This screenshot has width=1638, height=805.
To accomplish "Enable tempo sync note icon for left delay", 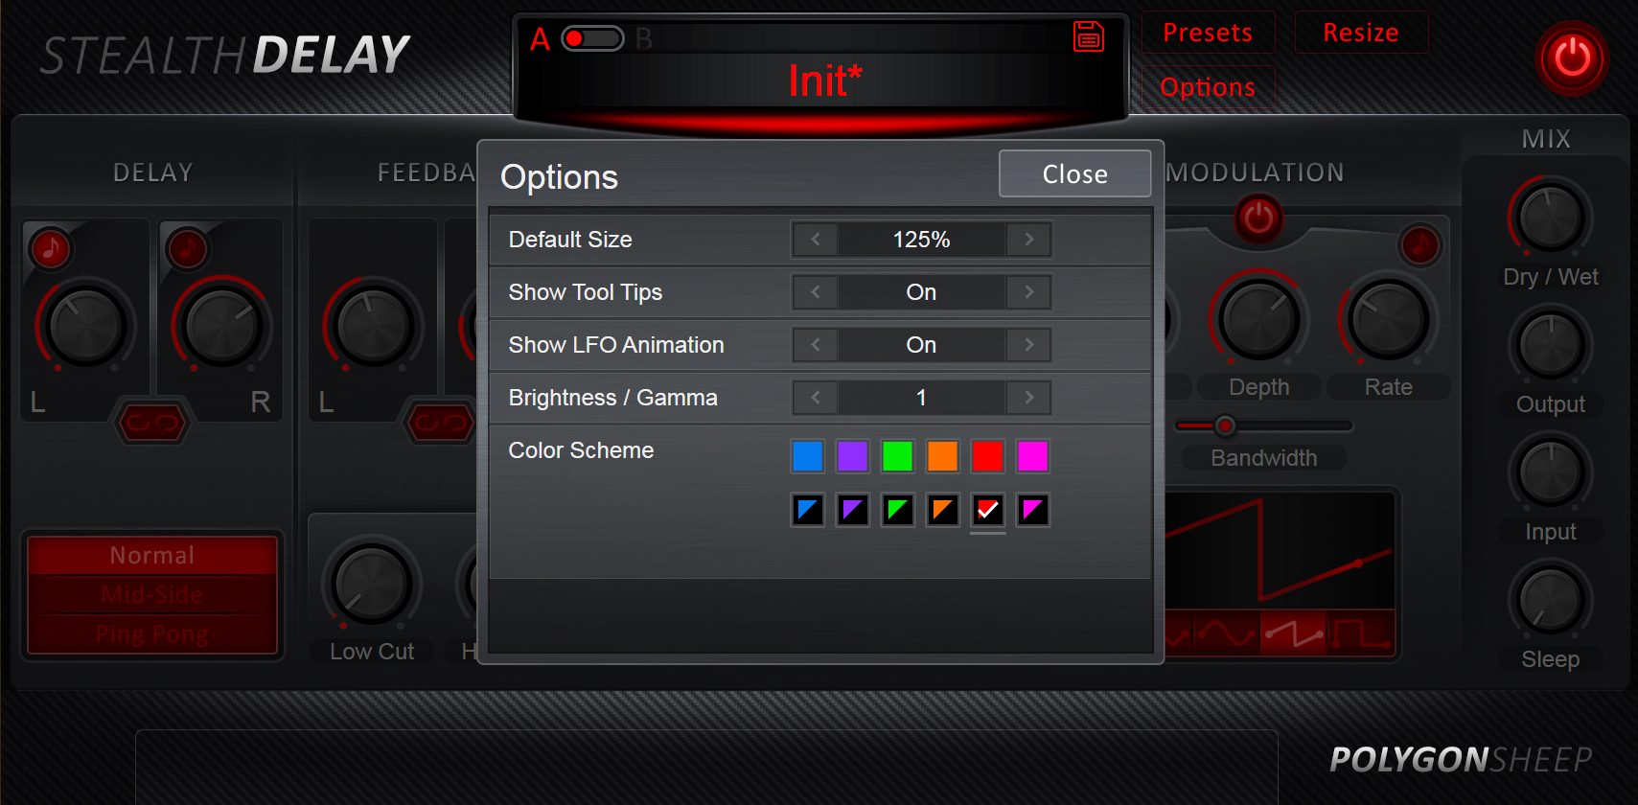I will (x=50, y=249).
